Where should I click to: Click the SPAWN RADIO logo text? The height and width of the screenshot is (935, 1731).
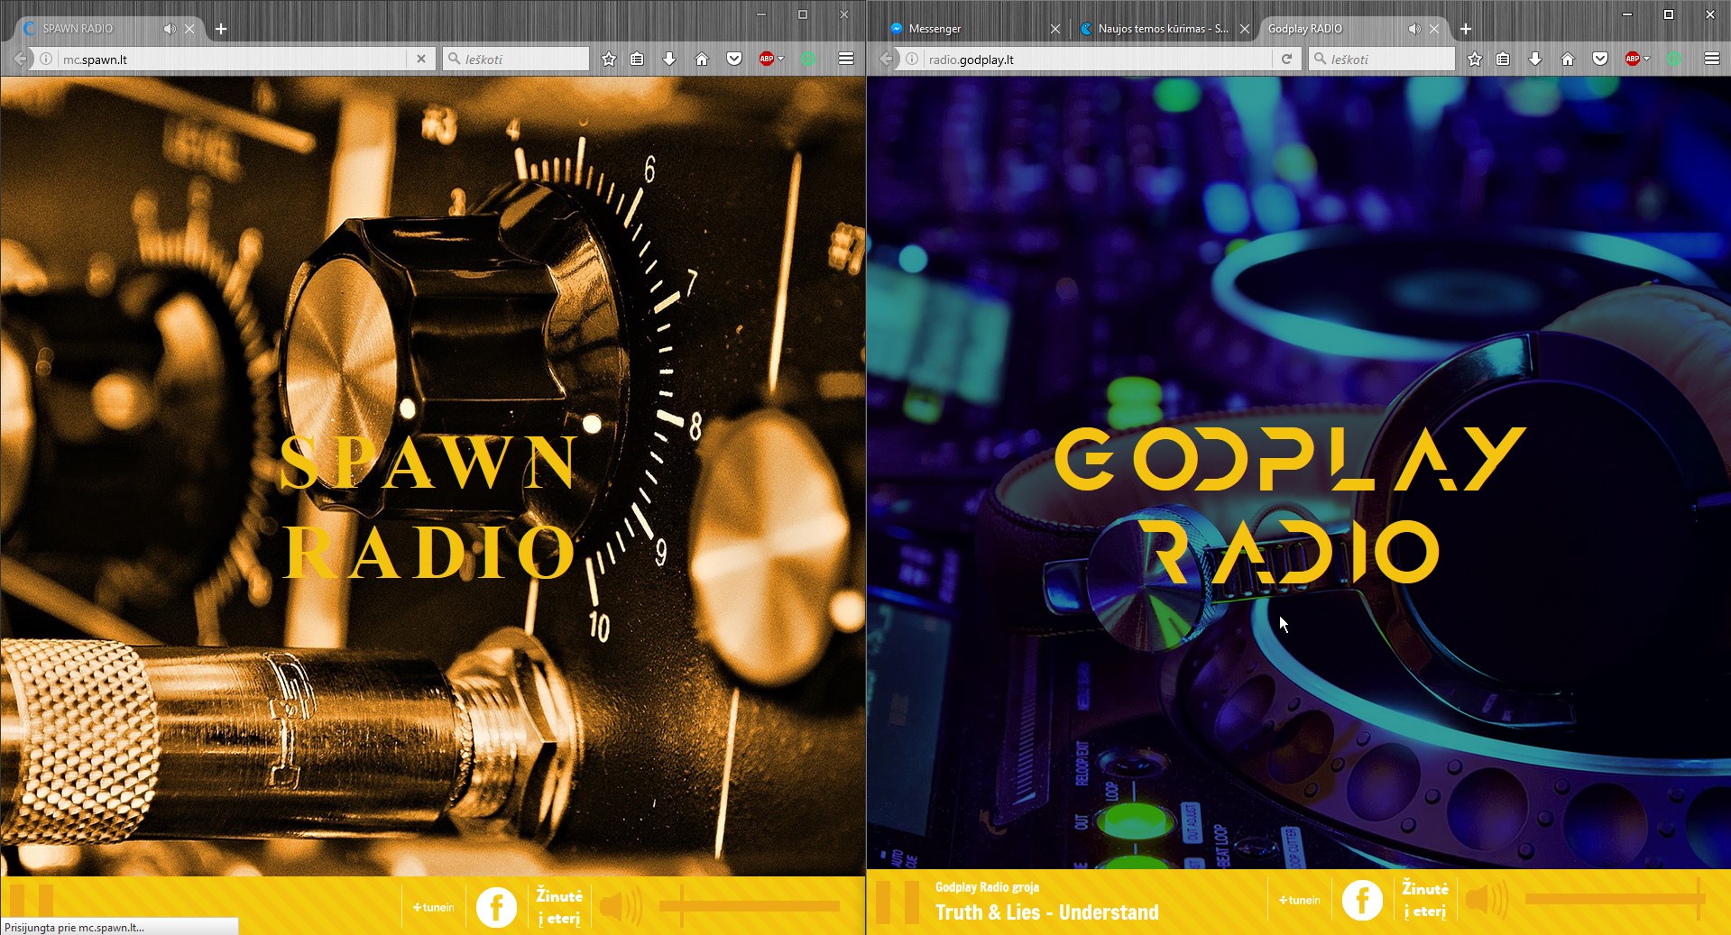(x=428, y=508)
